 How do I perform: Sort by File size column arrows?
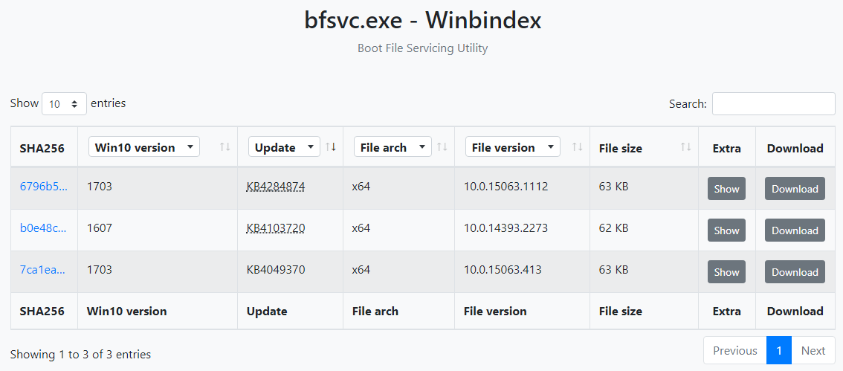tap(686, 146)
